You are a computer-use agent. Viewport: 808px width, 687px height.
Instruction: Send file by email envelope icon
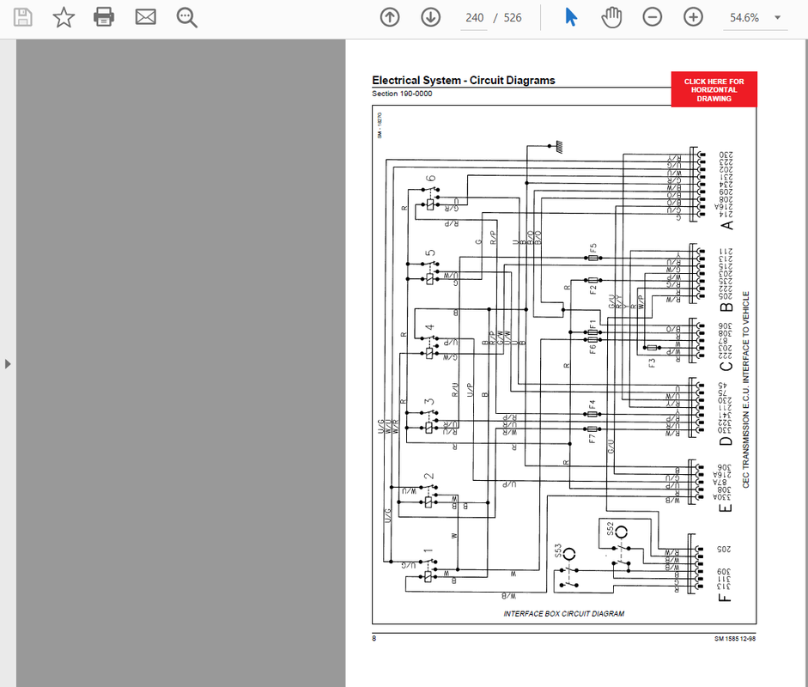(x=145, y=17)
